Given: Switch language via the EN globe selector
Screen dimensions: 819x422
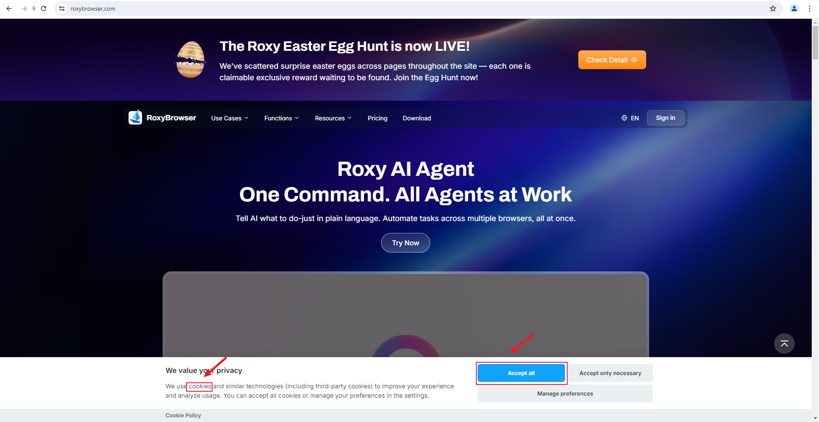Looking at the screenshot, I should tap(630, 118).
